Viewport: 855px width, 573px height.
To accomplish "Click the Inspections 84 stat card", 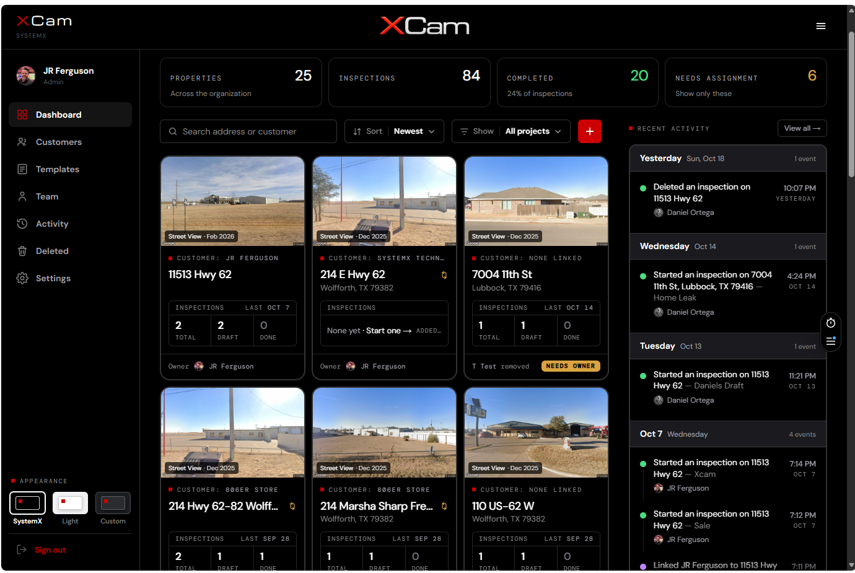I will [410, 82].
